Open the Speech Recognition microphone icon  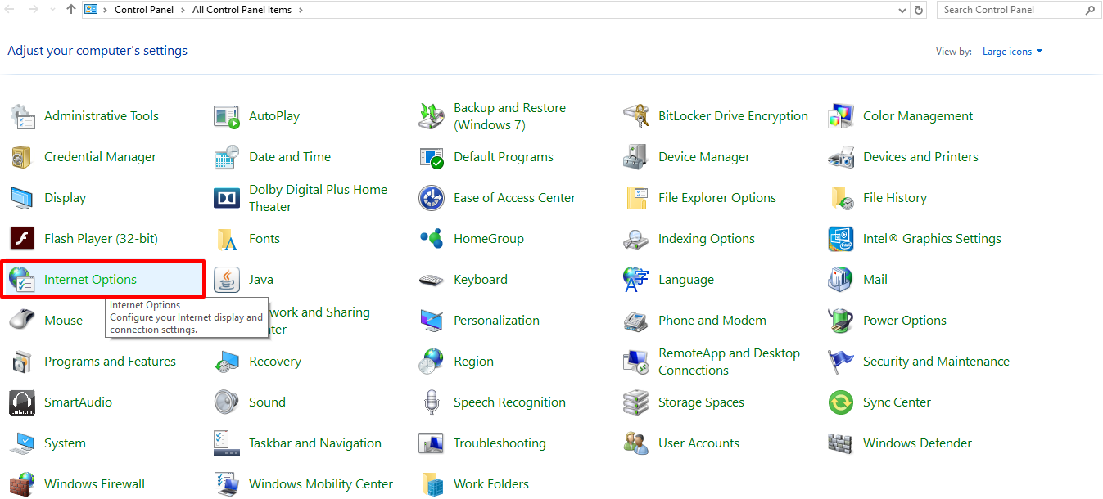click(x=432, y=402)
